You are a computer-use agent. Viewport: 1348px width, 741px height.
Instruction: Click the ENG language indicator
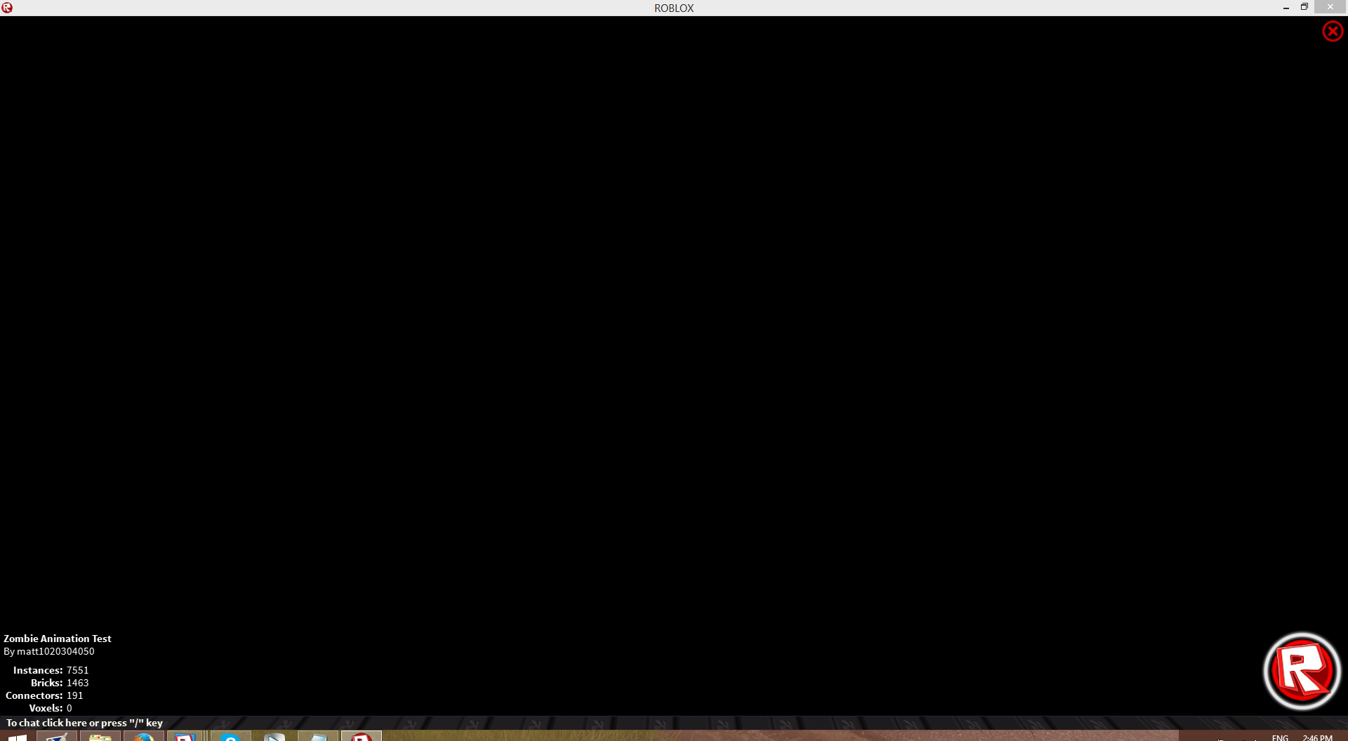coord(1280,737)
